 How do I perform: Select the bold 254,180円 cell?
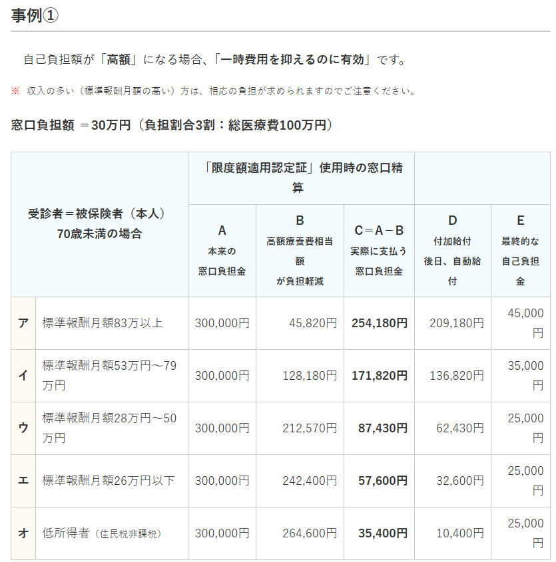pyautogui.click(x=379, y=323)
